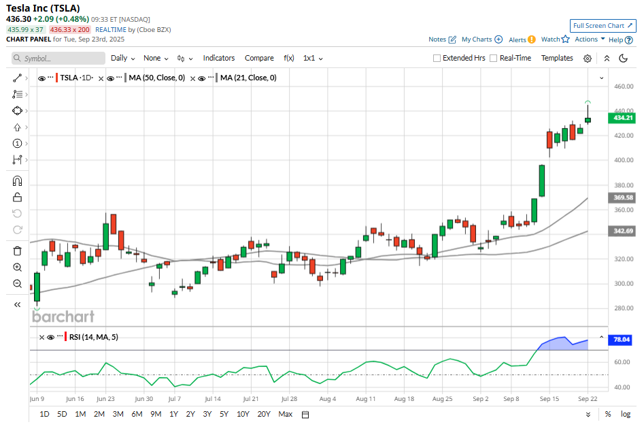Open the Compare menu
This screenshot has width=644, height=433.
[259, 58]
